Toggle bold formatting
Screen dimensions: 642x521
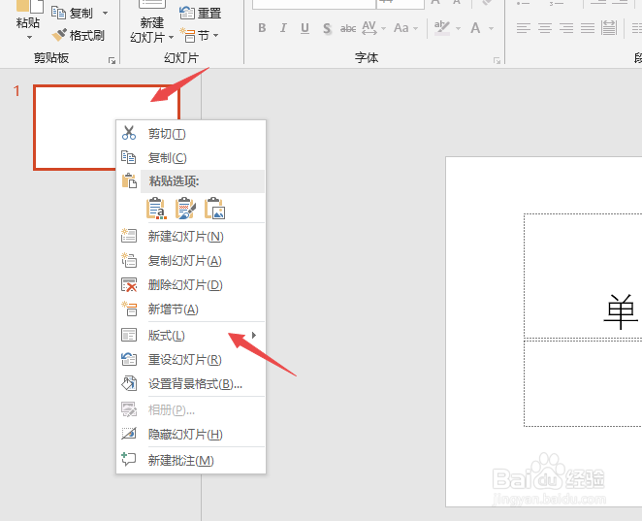pyautogui.click(x=262, y=28)
